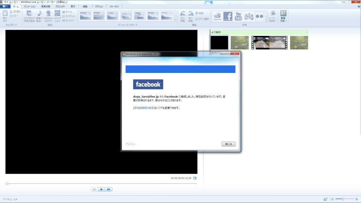This screenshot has height=203, width=361.
Task: Click the 00:00.00/00:32.85 time display
Action: point(181,178)
